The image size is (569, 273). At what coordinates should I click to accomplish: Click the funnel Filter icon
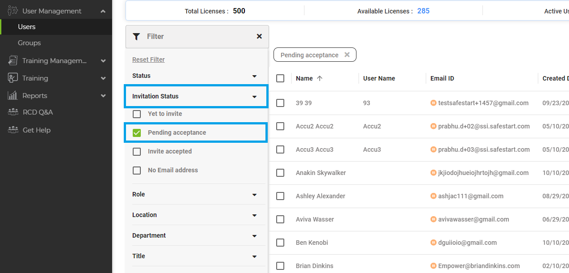point(137,37)
